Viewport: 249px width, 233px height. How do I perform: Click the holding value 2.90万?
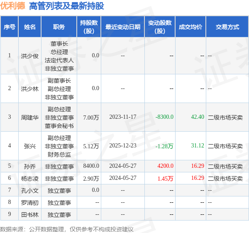coord(91,179)
